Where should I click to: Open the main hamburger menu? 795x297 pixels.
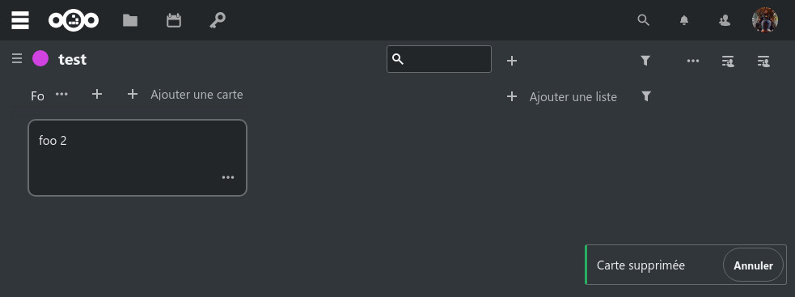point(19,20)
